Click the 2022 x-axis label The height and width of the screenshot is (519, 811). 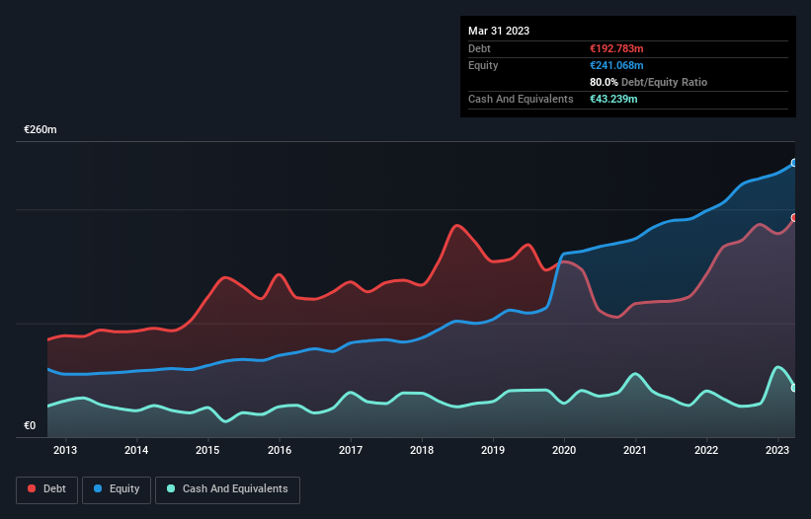[x=706, y=450]
